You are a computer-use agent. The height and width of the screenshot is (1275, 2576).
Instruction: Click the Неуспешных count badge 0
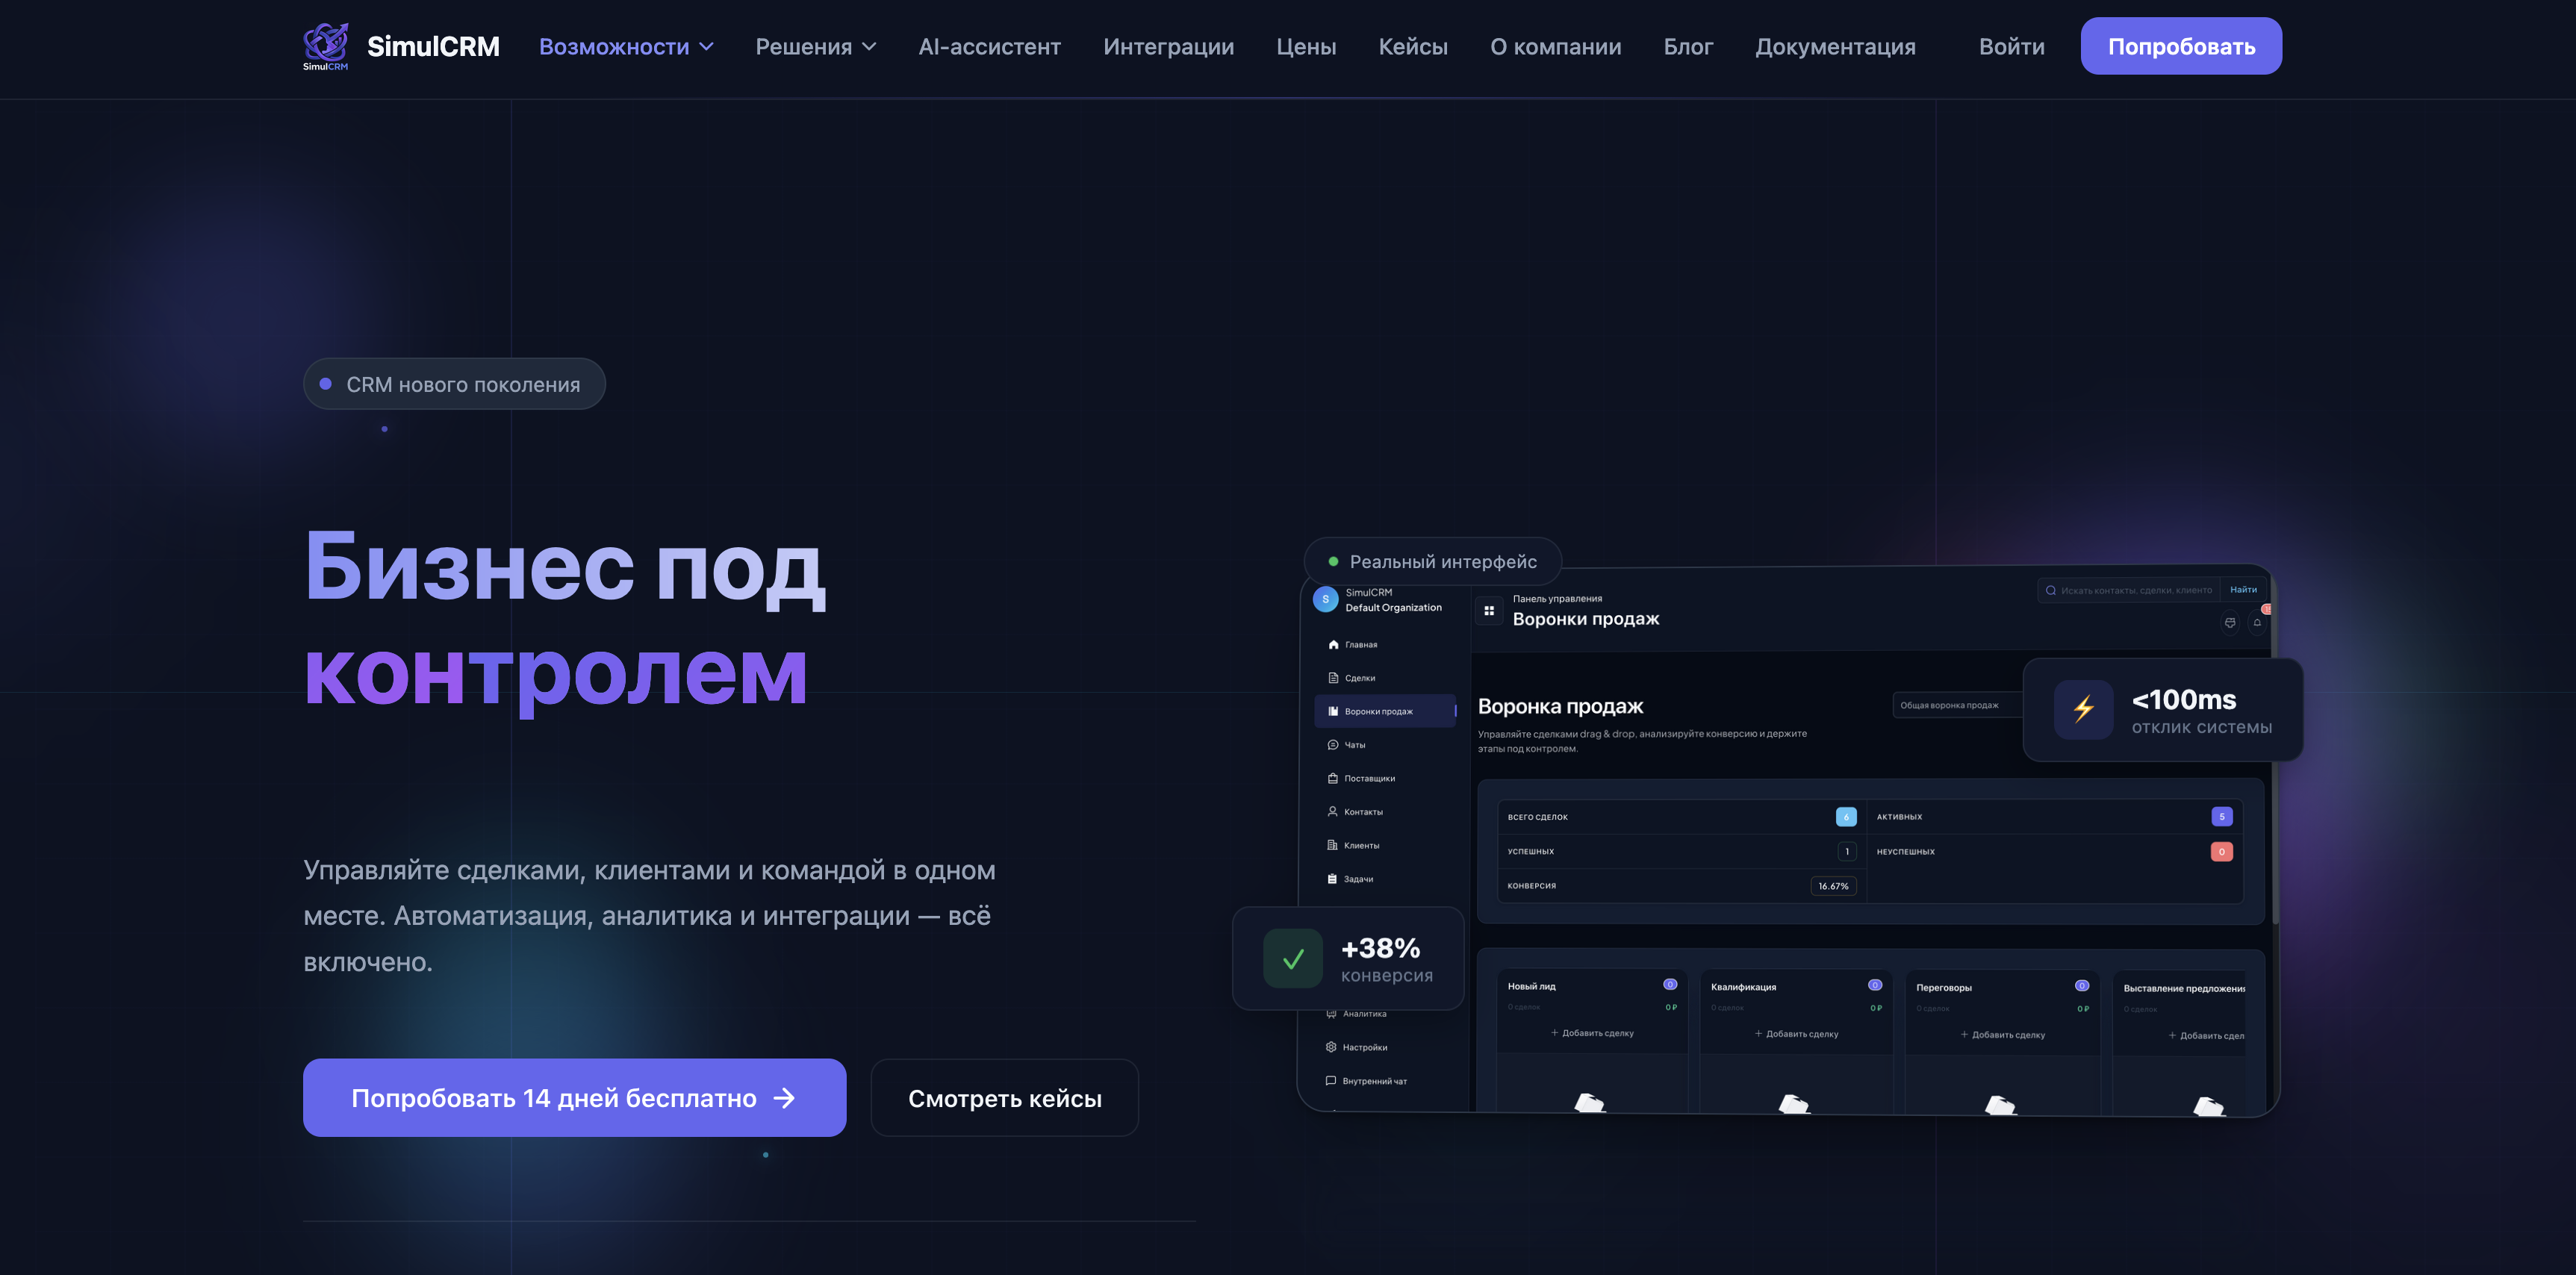tap(2221, 852)
